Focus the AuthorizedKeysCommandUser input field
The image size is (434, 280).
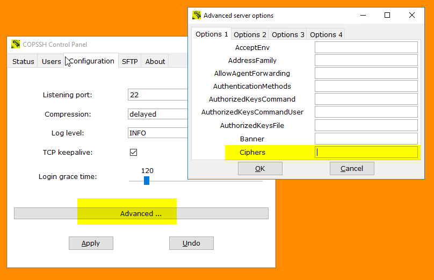(x=366, y=112)
